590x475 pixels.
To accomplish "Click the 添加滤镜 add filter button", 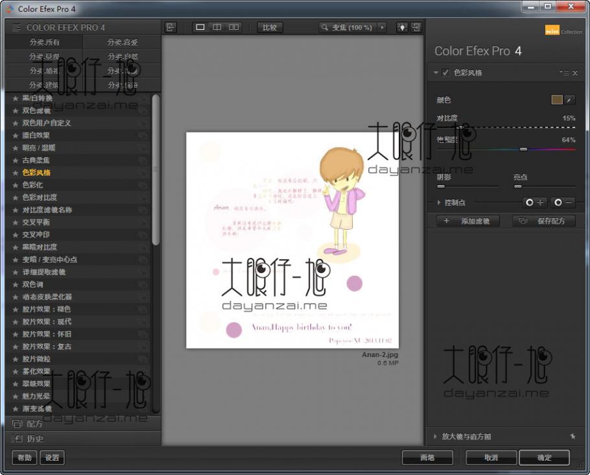I will click(x=469, y=221).
